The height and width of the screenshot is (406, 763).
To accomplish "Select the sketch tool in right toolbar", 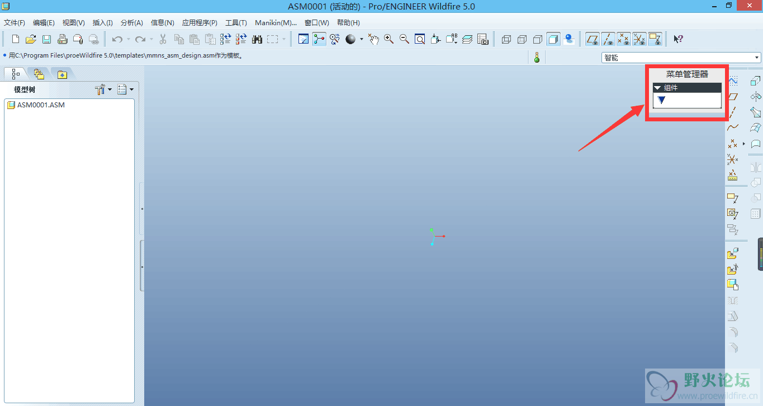I will 733,81.
